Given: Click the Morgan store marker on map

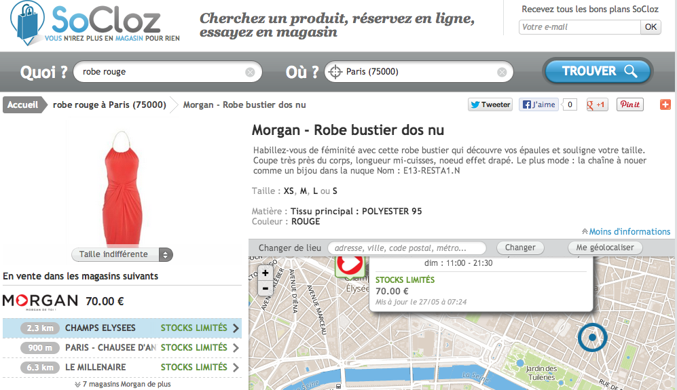Looking at the screenshot, I should (x=350, y=266).
